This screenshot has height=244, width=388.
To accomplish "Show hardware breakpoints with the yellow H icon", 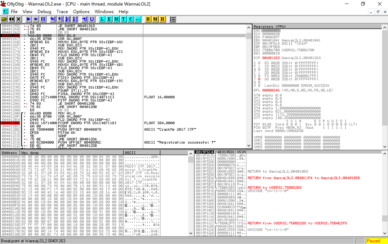I will click(162, 19).
